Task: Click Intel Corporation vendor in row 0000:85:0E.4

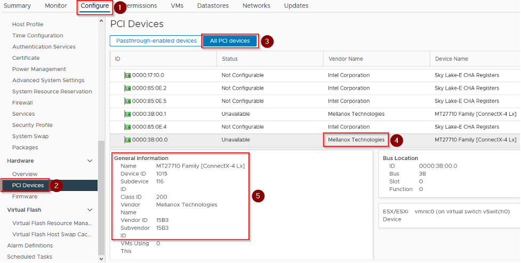Action: coord(349,127)
